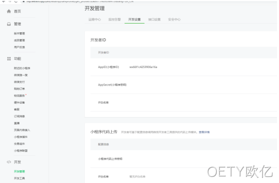Click the AppID(小程序ID) label
This screenshot has height=183, width=279.
[108, 67]
